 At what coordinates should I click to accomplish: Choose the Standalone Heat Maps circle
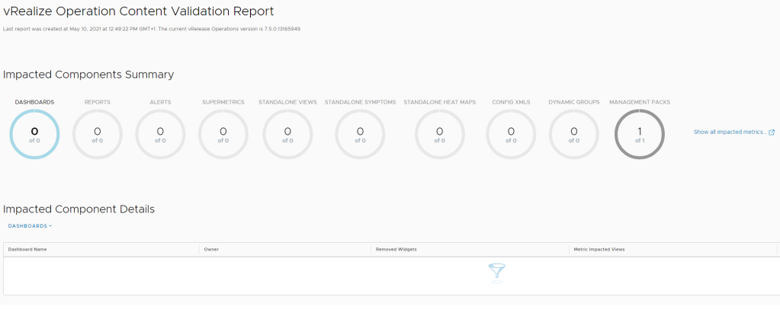440,135
